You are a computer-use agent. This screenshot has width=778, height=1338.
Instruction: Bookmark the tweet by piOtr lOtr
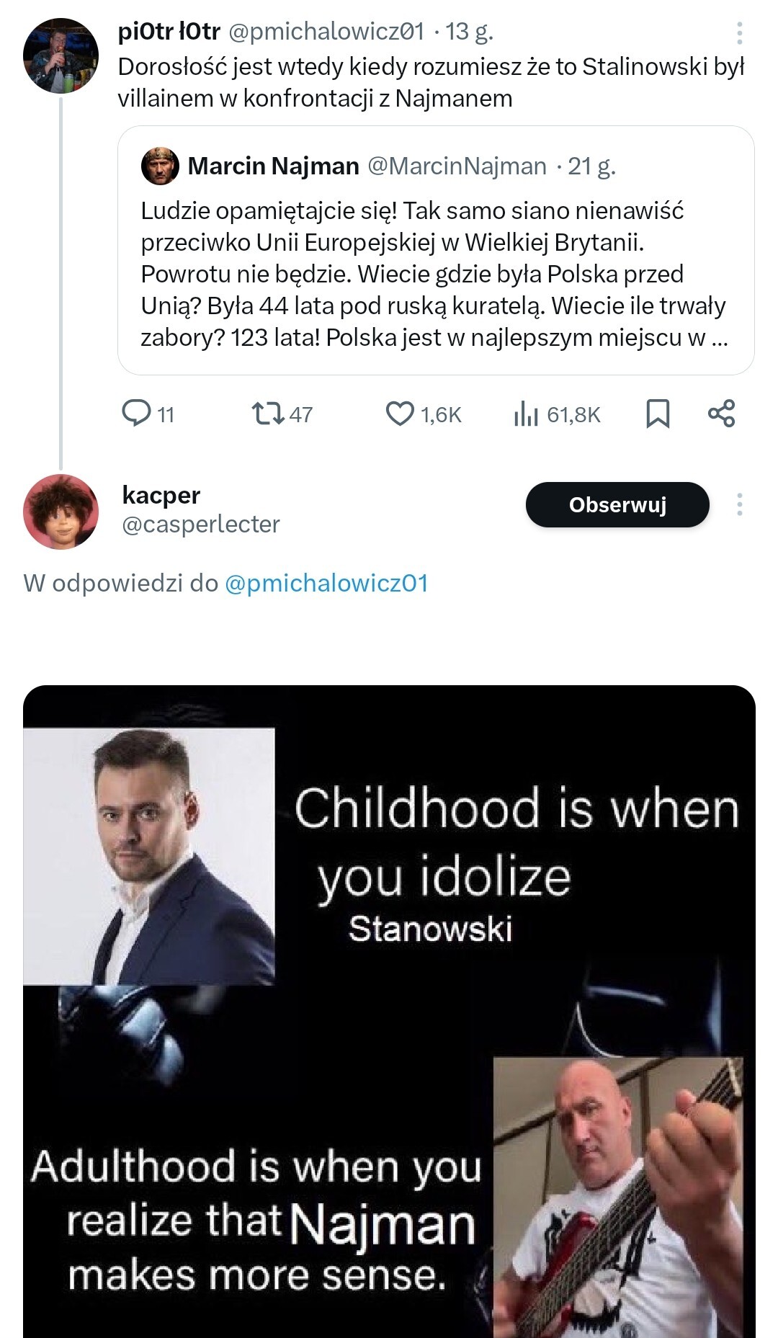point(658,414)
